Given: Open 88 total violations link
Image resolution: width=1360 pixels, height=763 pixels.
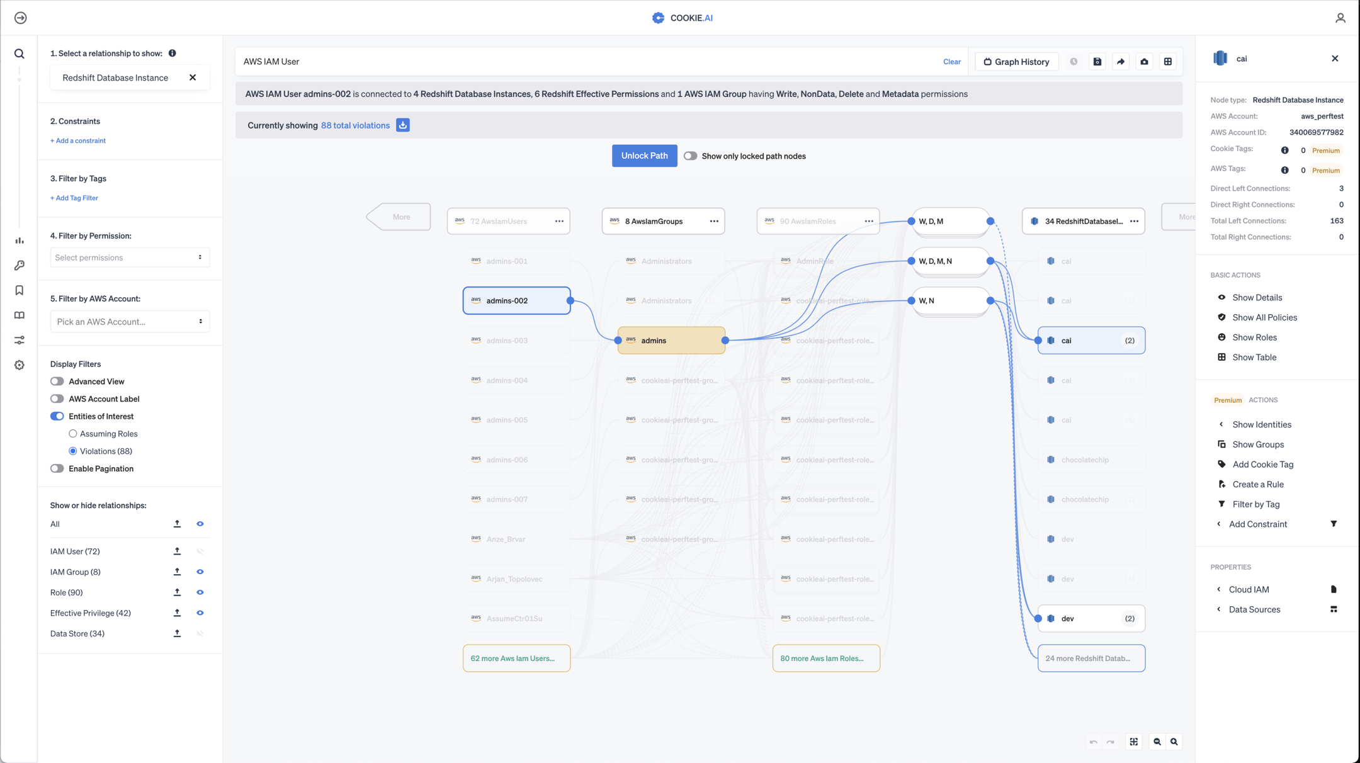Looking at the screenshot, I should point(355,125).
